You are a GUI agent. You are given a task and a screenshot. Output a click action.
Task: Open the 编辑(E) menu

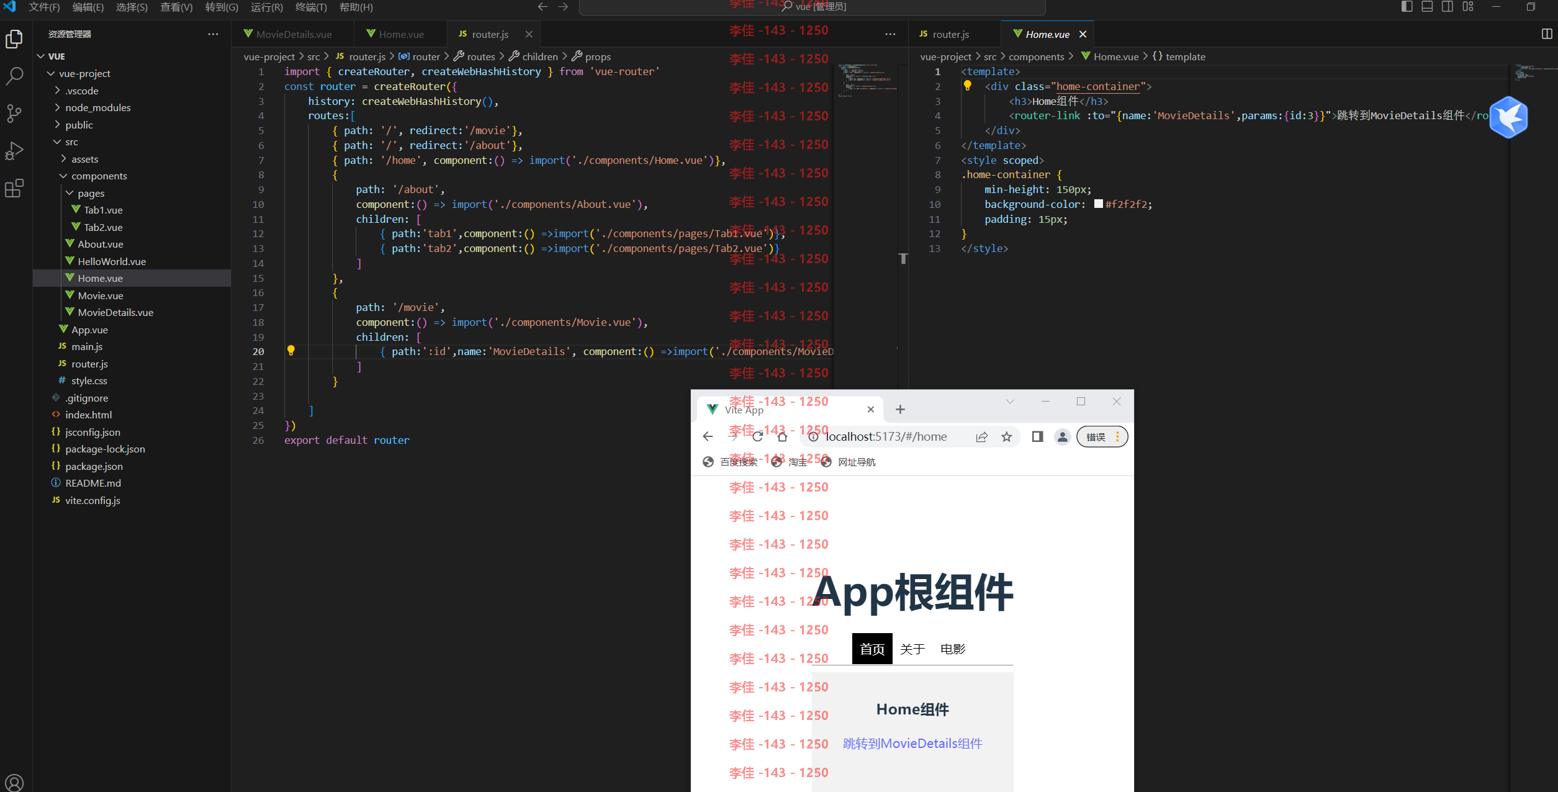88,7
